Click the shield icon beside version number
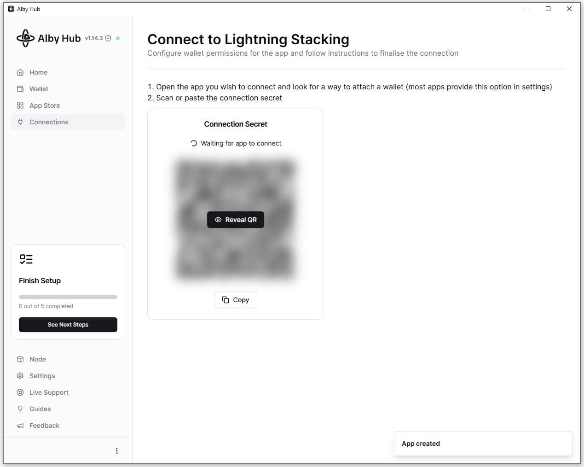Screen dimensions: 584x467 tap(108, 38)
